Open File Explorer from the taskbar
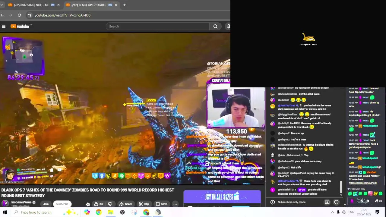 (110, 212)
